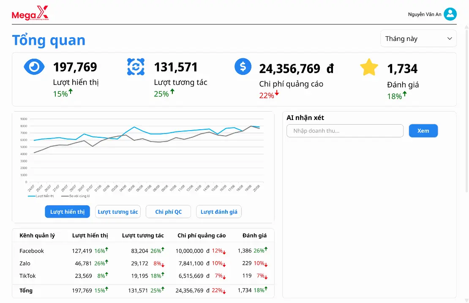Image resolution: width=469 pixels, height=303 pixels.
Task: Select the Facebook channel row
Action: click(x=32, y=251)
